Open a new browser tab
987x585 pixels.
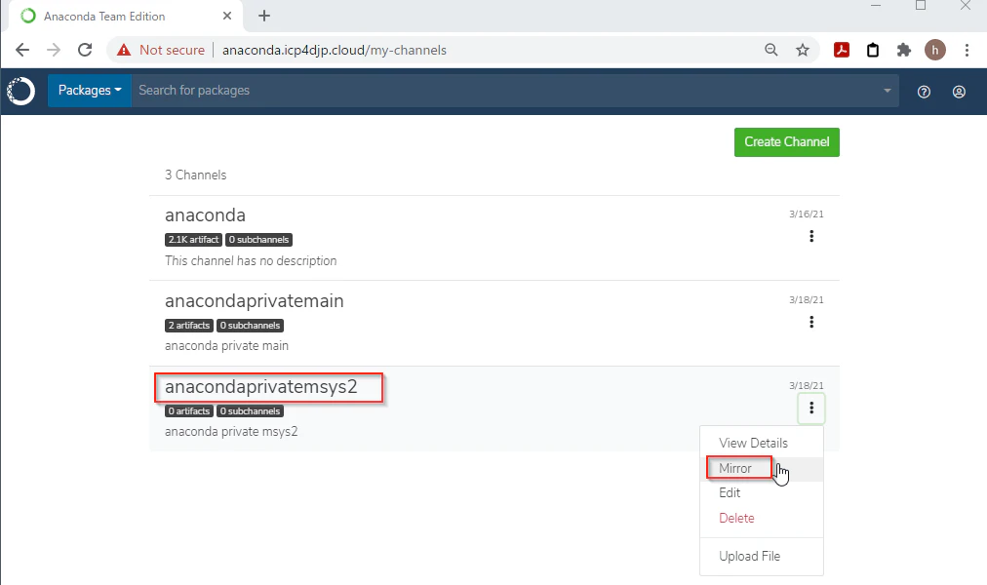point(264,16)
